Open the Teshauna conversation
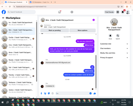 point(18,84)
